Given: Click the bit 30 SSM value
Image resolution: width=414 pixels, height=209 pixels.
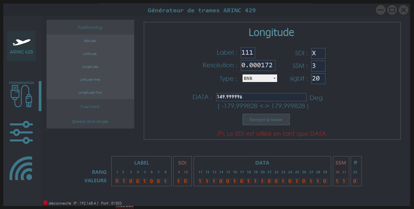Looking at the screenshot, I should [337, 181].
